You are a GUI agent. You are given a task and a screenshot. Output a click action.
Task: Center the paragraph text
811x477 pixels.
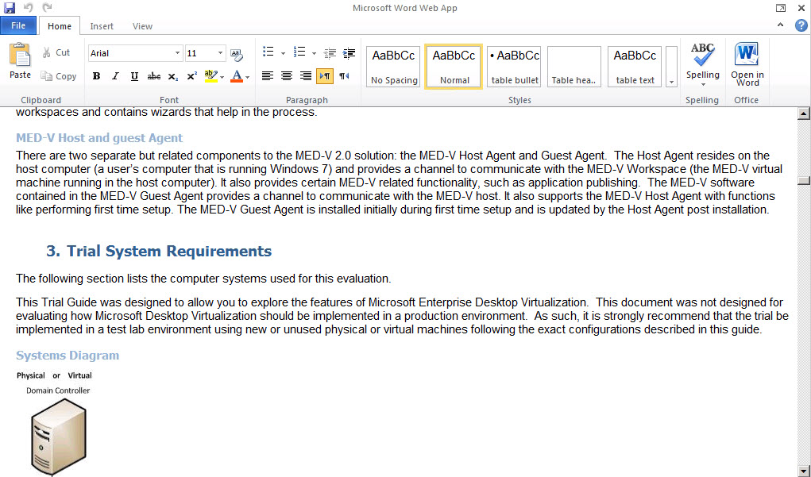[x=287, y=76]
